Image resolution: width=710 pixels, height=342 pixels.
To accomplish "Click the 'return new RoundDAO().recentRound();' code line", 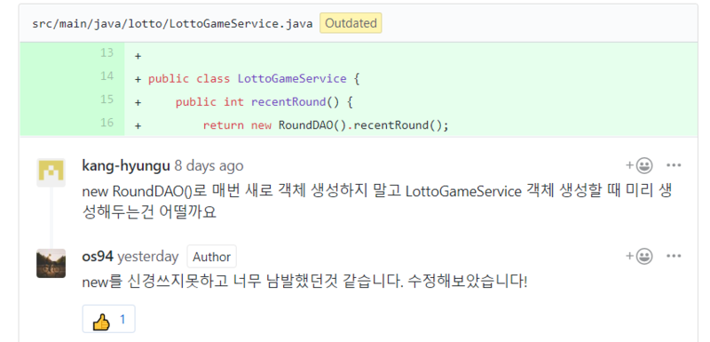I will [x=326, y=125].
